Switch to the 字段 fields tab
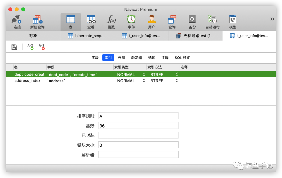The image size is (282, 178). [95, 58]
